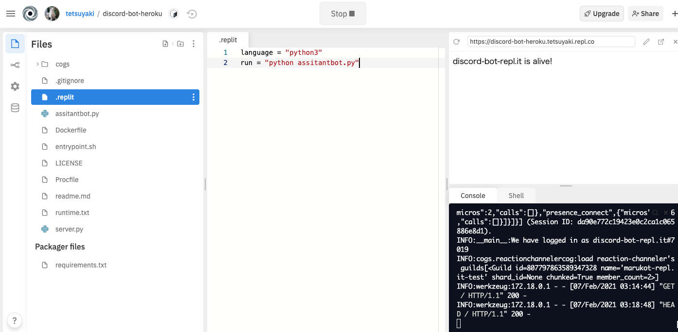
Task: Switch to the Shell tab
Action: pyautogui.click(x=516, y=196)
